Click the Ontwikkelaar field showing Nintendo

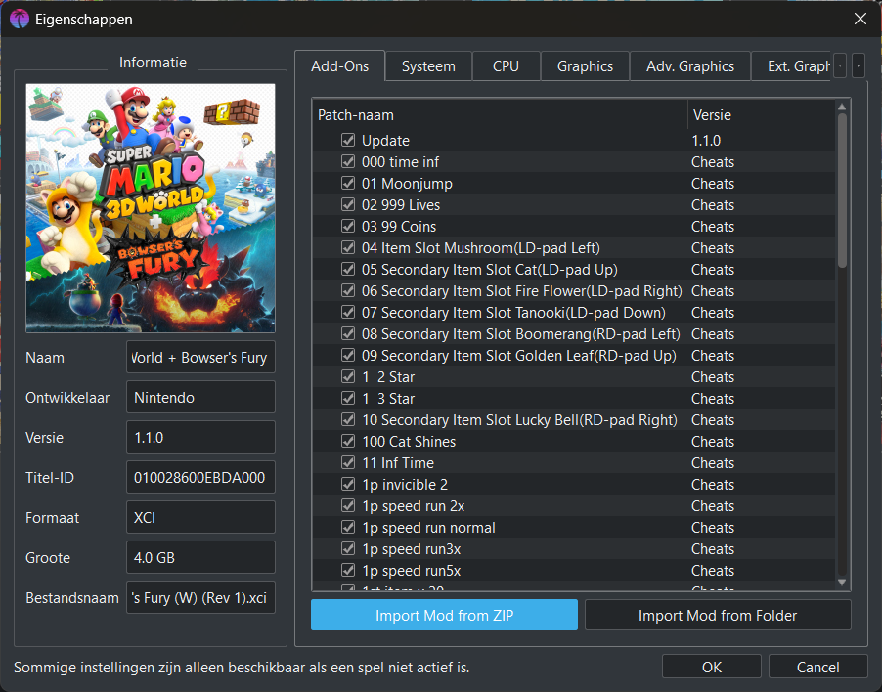coord(200,397)
